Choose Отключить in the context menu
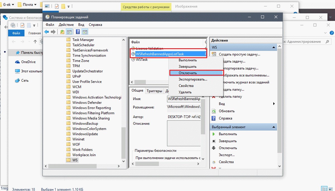335x191 pixels. [196, 73]
